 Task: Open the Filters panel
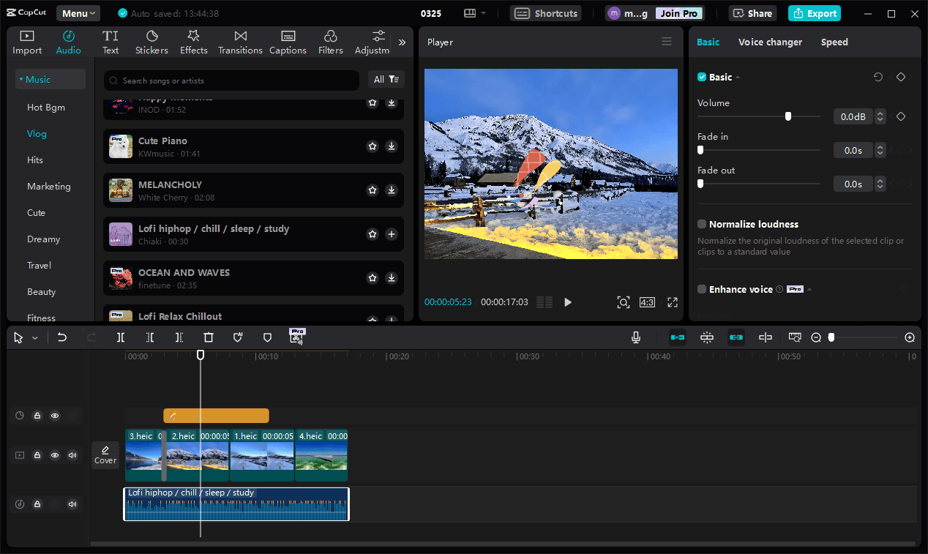[x=330, y=41]
